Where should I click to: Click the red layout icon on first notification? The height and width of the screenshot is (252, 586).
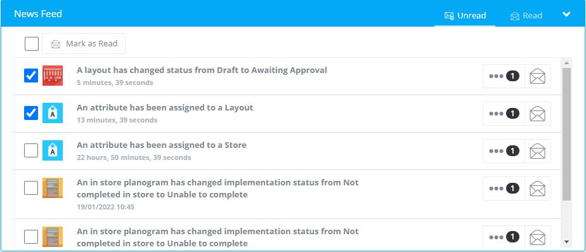point(52,76)
